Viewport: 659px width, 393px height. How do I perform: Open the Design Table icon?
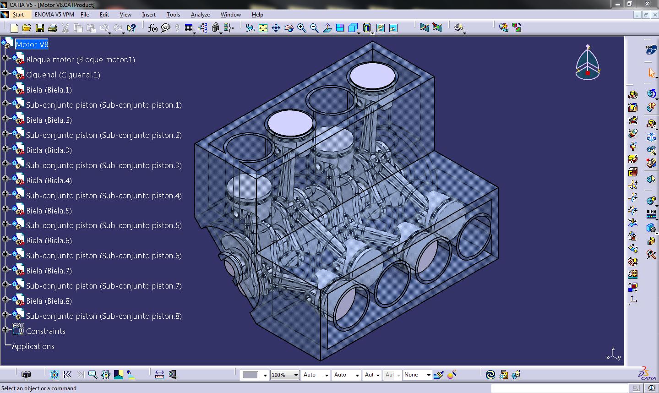pyautogui.click(x=189, y=28)
